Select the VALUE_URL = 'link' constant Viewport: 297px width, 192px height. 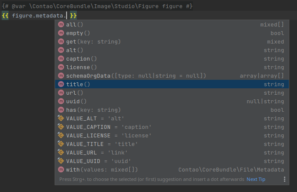pos(172,152)
